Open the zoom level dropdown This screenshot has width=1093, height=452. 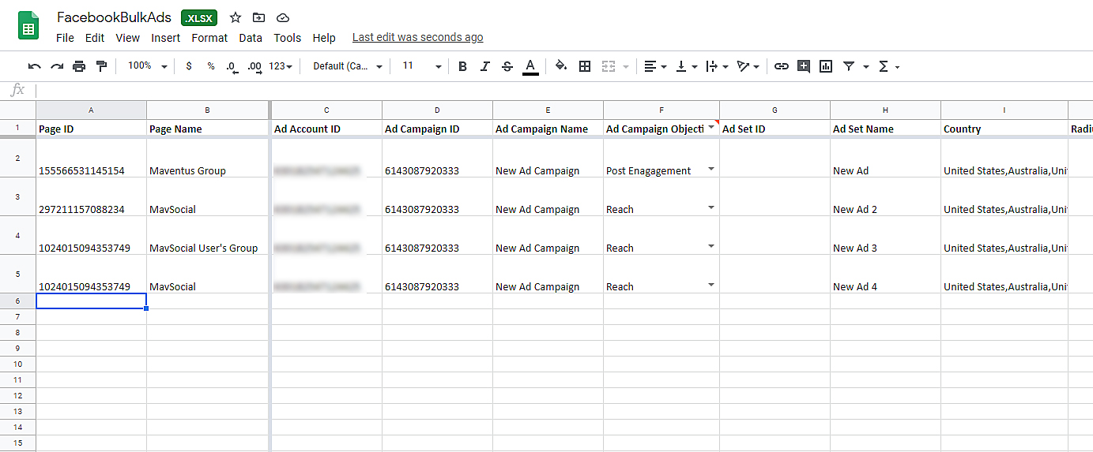pos(148,66)
